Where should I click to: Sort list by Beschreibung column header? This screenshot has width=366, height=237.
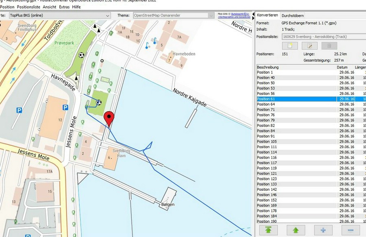pos(268,67)
